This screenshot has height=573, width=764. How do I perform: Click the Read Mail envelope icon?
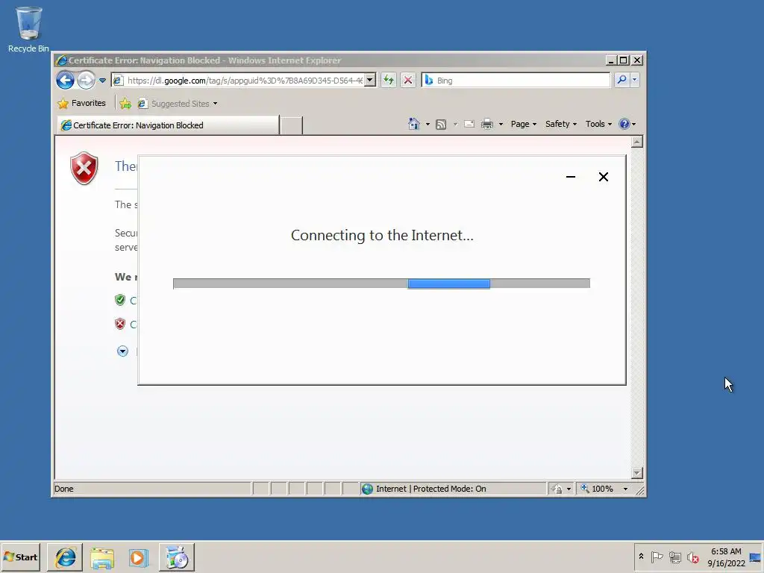click(x=469, y=125)
